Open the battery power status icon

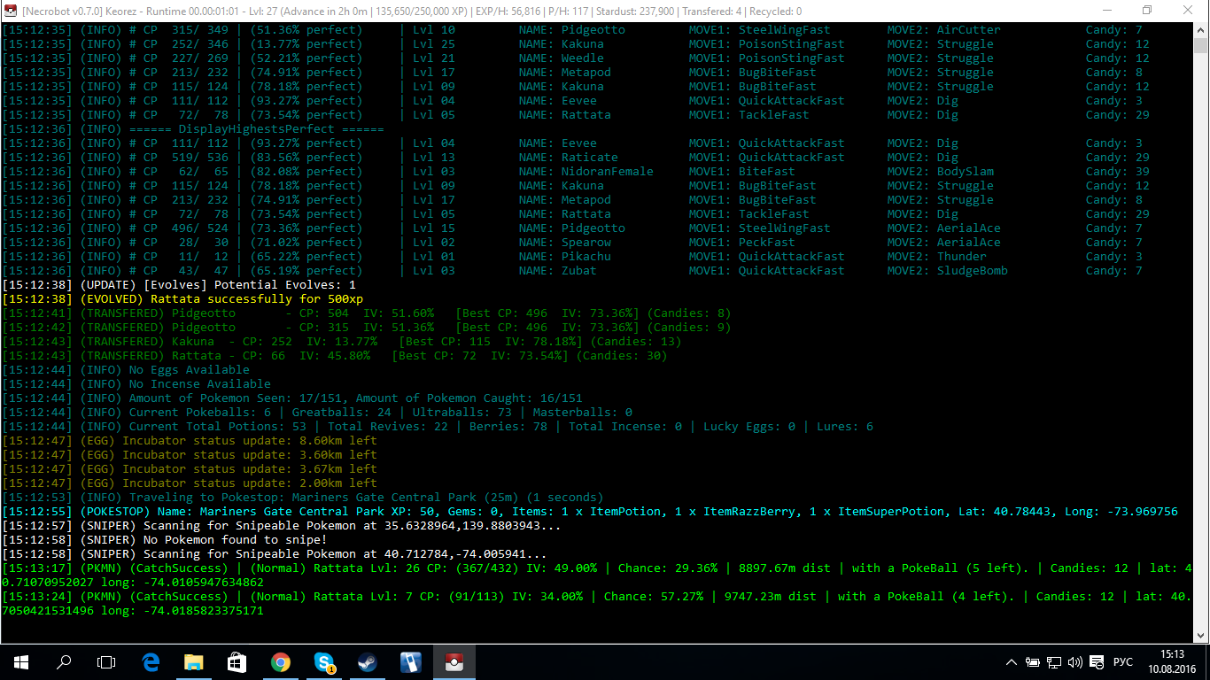pos(1033,662)
